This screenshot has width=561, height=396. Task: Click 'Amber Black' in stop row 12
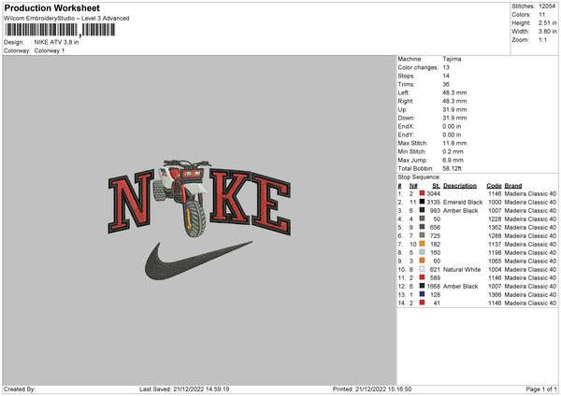click(460, 286)
